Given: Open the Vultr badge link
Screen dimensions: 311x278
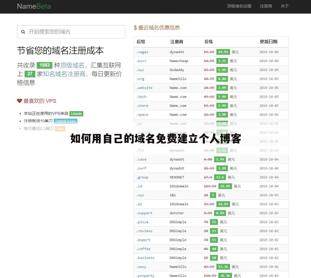Looking at the screenshot, I should click(60, 129).
